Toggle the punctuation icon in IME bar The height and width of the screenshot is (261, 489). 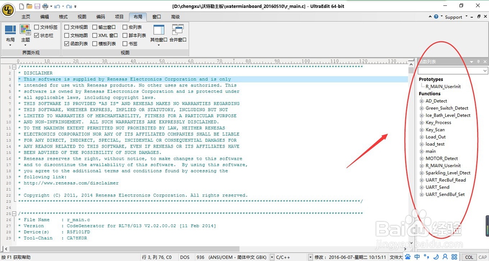(427, 258)
